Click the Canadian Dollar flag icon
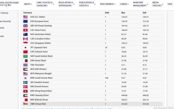Screen dimensions: 174x109 click(25, 39)
